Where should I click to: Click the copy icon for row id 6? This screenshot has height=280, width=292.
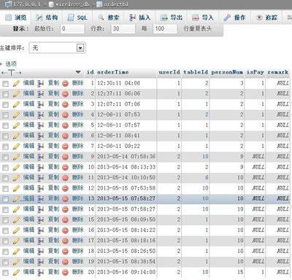[41, 136]
